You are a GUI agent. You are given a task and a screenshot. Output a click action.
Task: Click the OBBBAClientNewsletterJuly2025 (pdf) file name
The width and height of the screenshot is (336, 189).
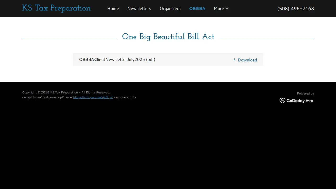click(x=117, y=60)
